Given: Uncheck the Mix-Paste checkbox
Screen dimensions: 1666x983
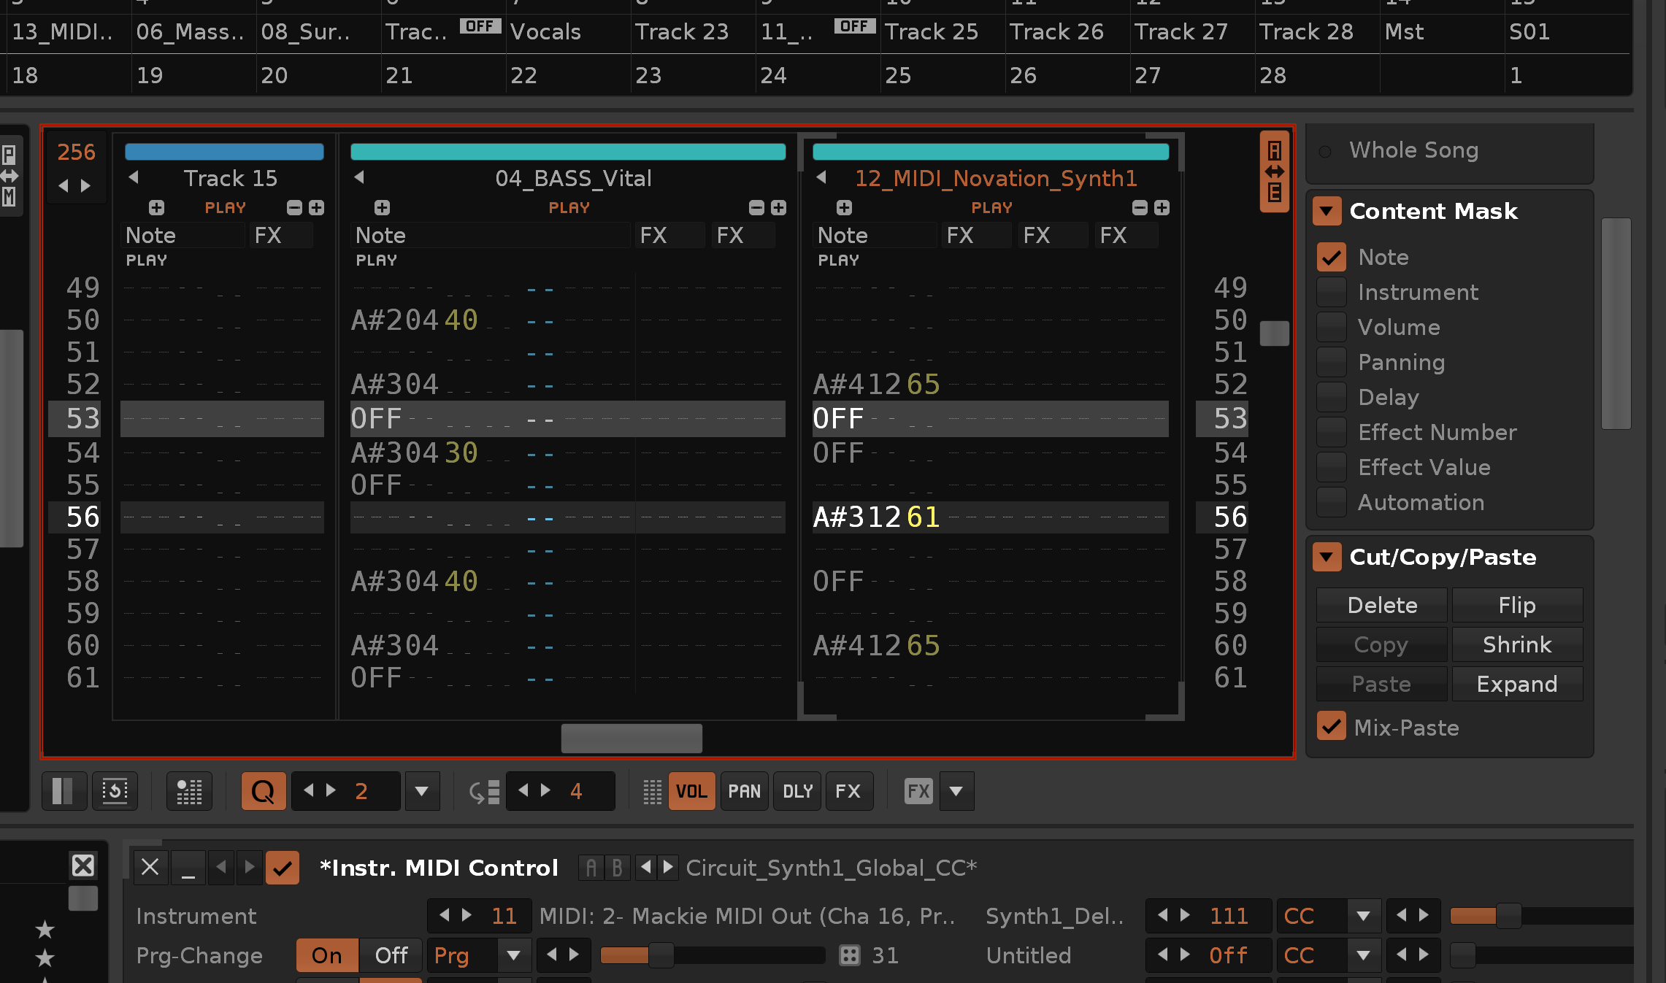Looking at the screenshot, I should pyautogui.click(x=1332, y=727).
